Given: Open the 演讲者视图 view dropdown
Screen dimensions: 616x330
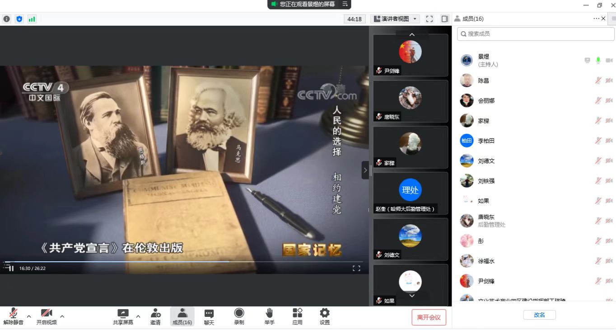Looking at the screenshot, I should coord(395,19).
